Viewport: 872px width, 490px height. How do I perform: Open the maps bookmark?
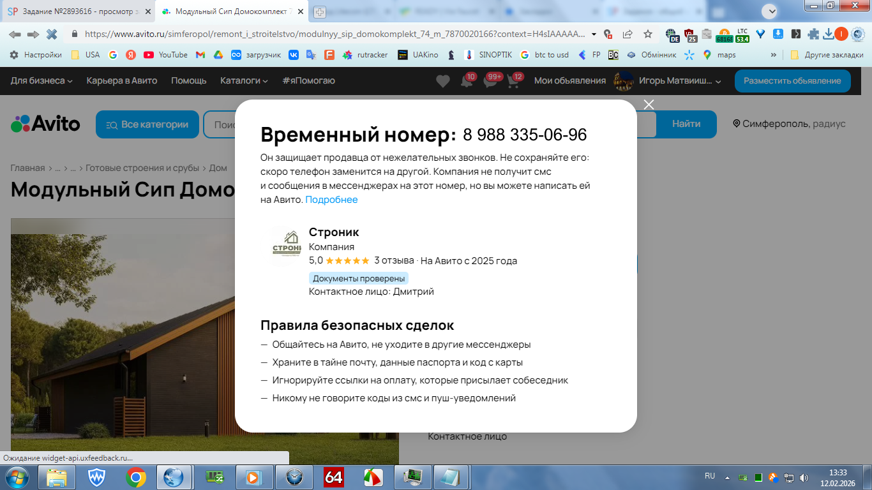[719, 55]
